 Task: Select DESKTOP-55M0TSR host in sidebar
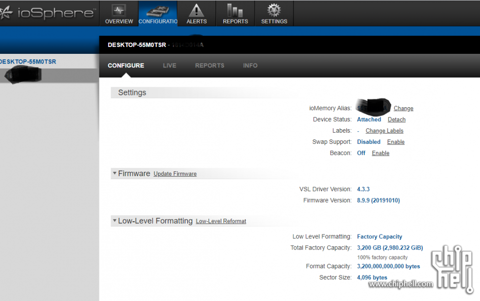coord(28,62)
